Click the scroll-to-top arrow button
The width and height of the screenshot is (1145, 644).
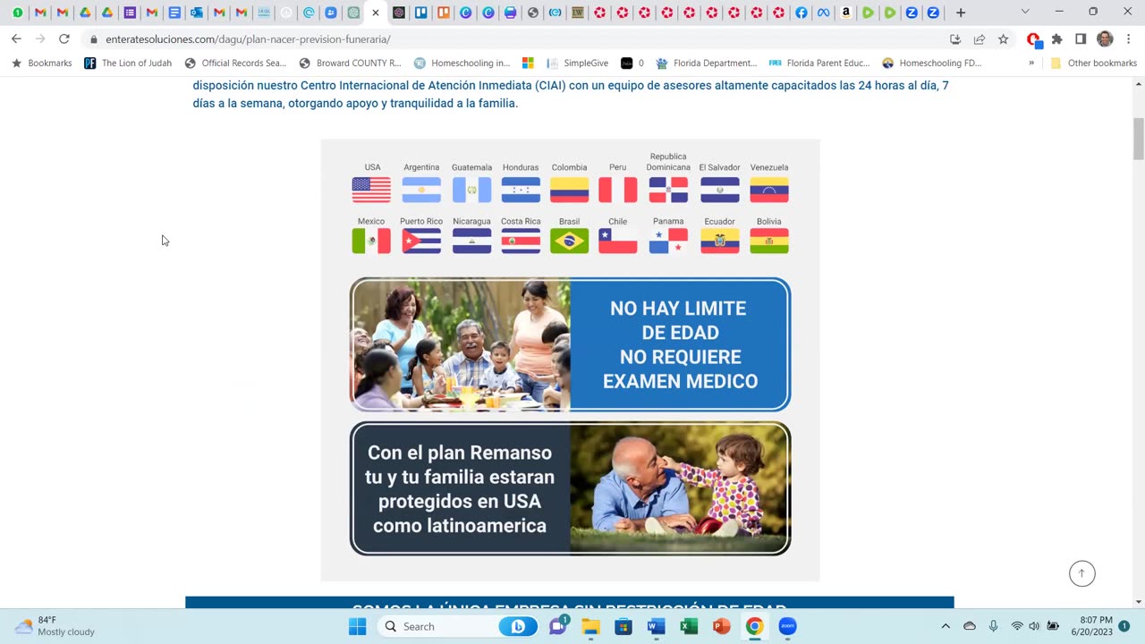1081,573
